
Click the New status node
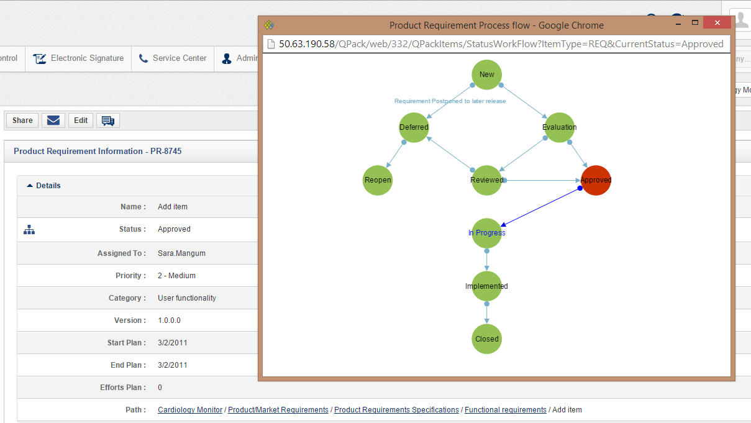(x=487, y=75)
